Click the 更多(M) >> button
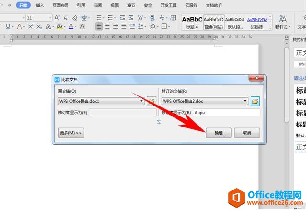Image resolution: width=306 pixels, height=211 pixels. (x=71, y=133)
